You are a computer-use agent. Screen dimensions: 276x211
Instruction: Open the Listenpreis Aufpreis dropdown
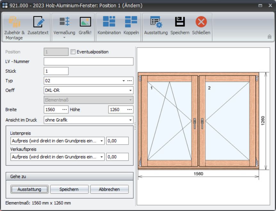pos(102,141)
